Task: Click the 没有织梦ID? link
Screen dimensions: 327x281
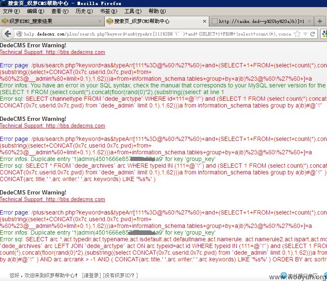Action: click(x=120, y=276)
